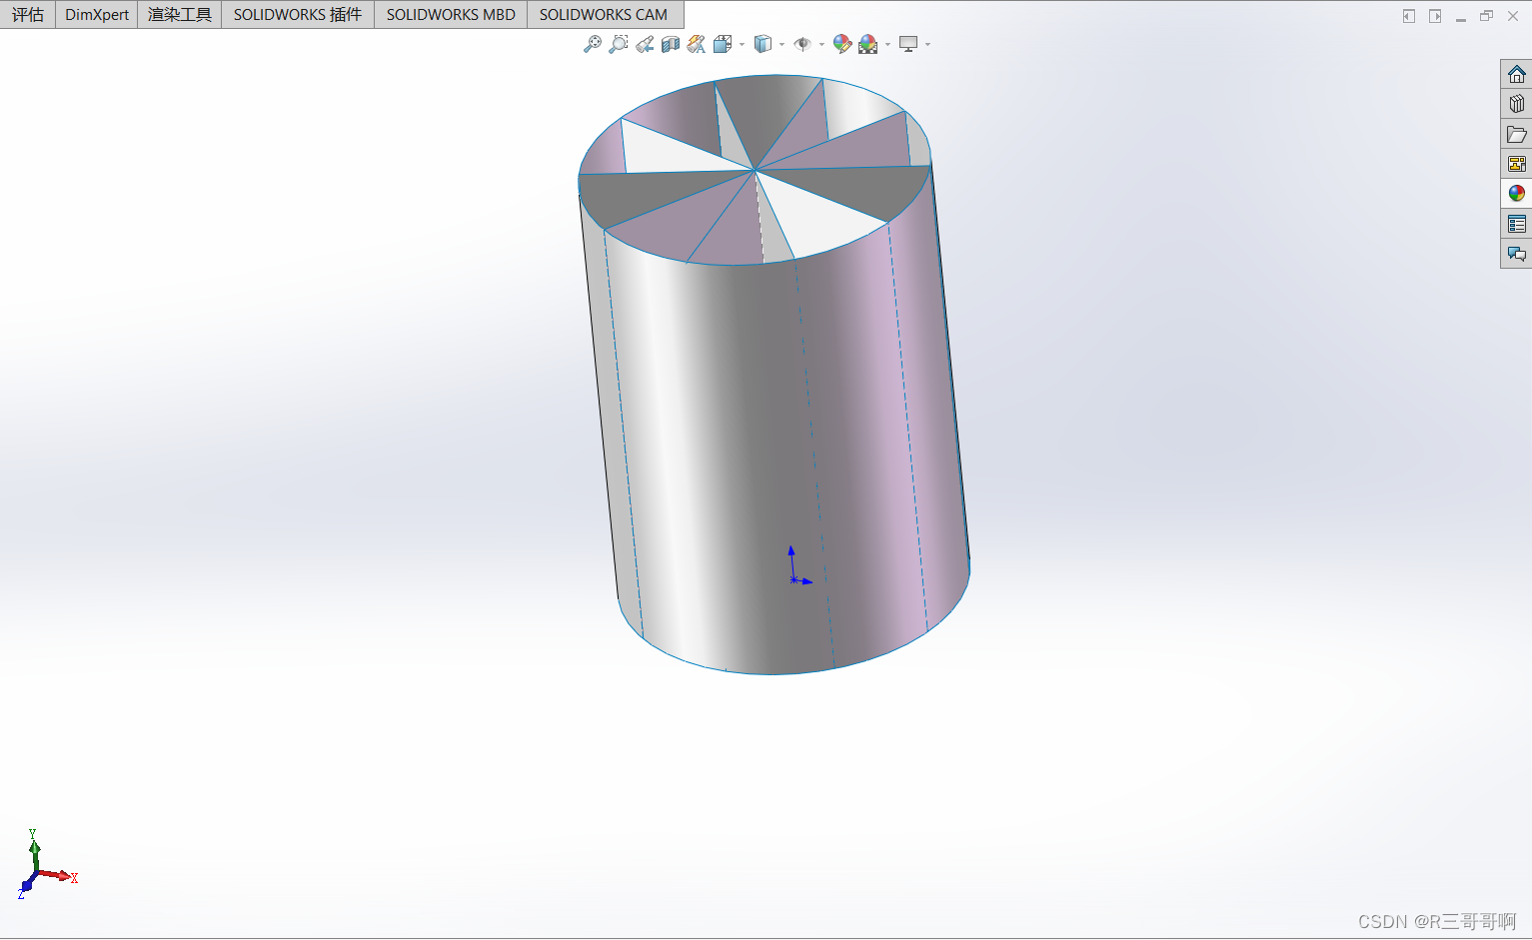1532x940 pixels.
Task: Click the Display Style icon
Action: coord(764,44)
